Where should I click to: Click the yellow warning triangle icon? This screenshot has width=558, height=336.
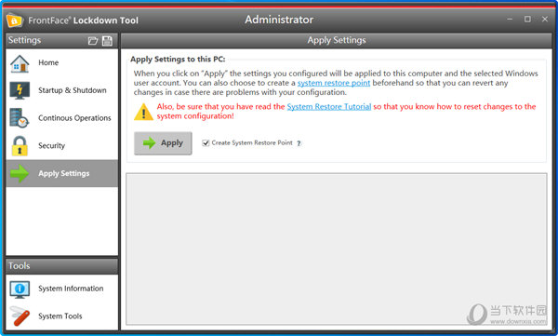click(x=143, y=112)
